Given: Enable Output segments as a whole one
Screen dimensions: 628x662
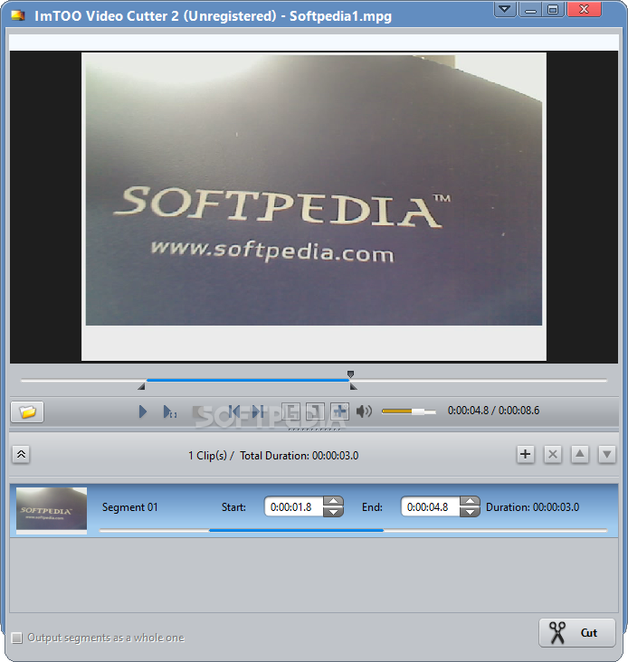Looking at the screenshot, I should coord(17,638).
